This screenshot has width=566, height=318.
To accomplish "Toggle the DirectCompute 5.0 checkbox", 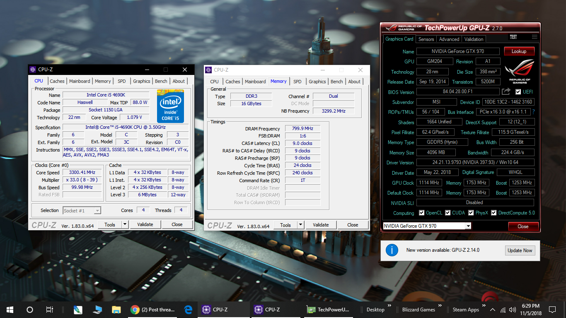I will (494, 213).
